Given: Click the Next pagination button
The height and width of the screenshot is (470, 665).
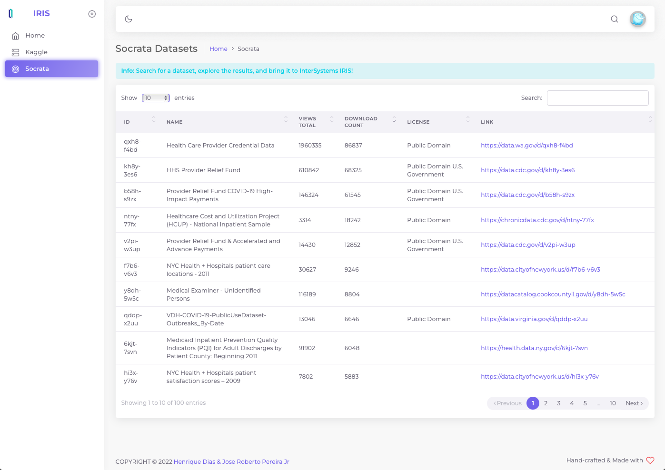Looking at the screenshot, I should pos(634,403).
